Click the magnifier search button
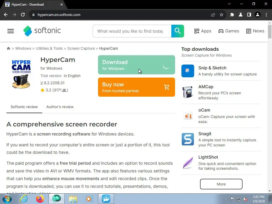Viewport: 272px width, 204px height. pos(177,31)
